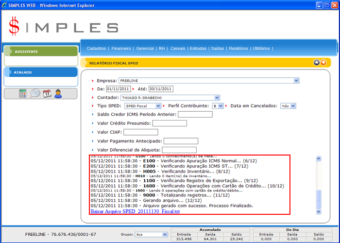Expand the Assistente panel
The width and height of the screenshot is (340, 243).
coord(40,52)
